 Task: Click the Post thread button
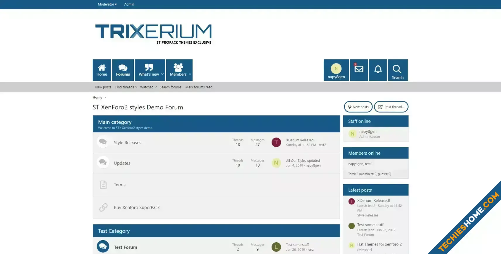tap(391, 107)
